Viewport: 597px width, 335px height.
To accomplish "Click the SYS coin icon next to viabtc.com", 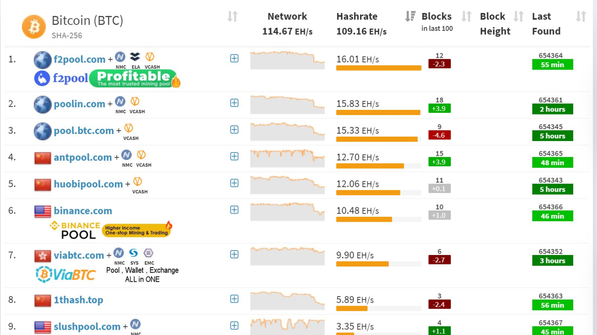I will pos(134,253).
